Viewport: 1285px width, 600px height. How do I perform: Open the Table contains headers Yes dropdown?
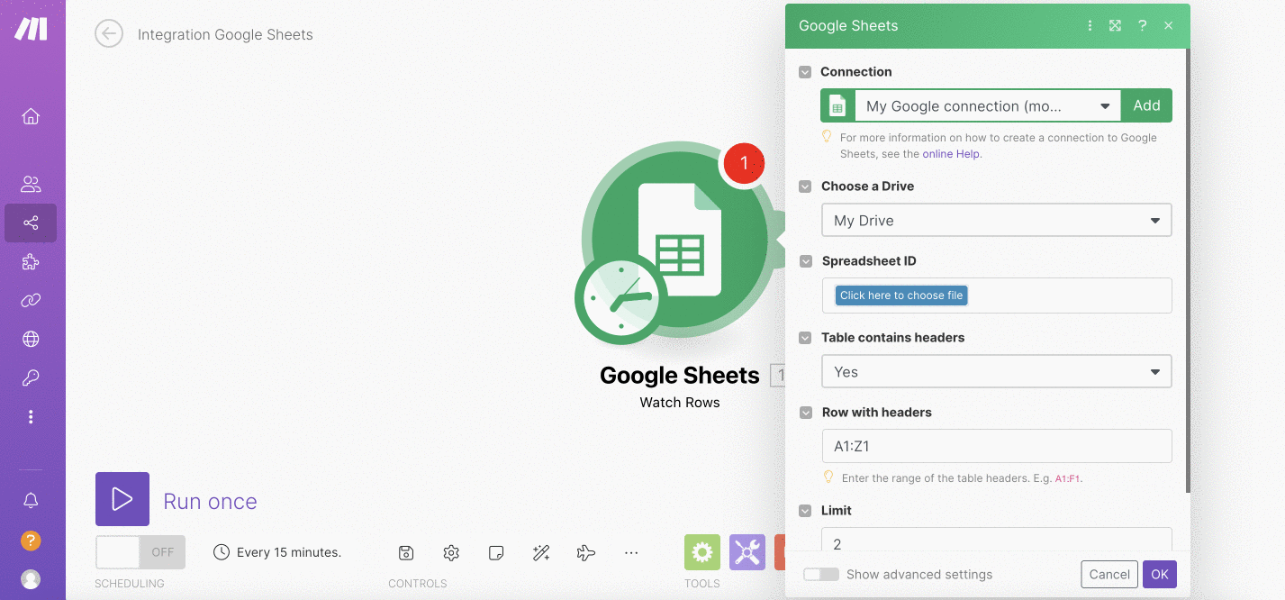tap(997, 372)
